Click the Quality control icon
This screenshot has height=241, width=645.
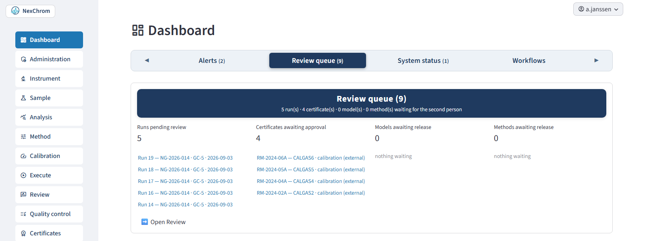coord(23,214)
